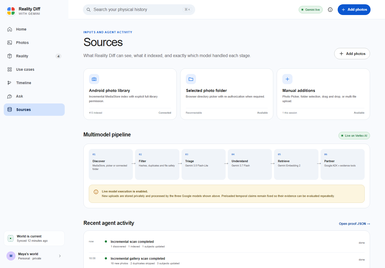Click 'Live model execution is enabled.' text
385x268 pixels.
pos(125,191)
